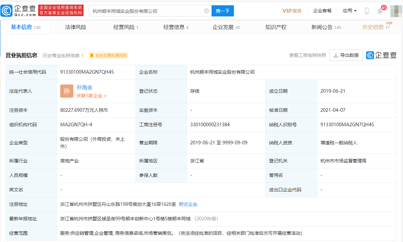Click the 企查查 watermark logo by export
This screenshot has height=242, width=403.
tap(382, 55)
